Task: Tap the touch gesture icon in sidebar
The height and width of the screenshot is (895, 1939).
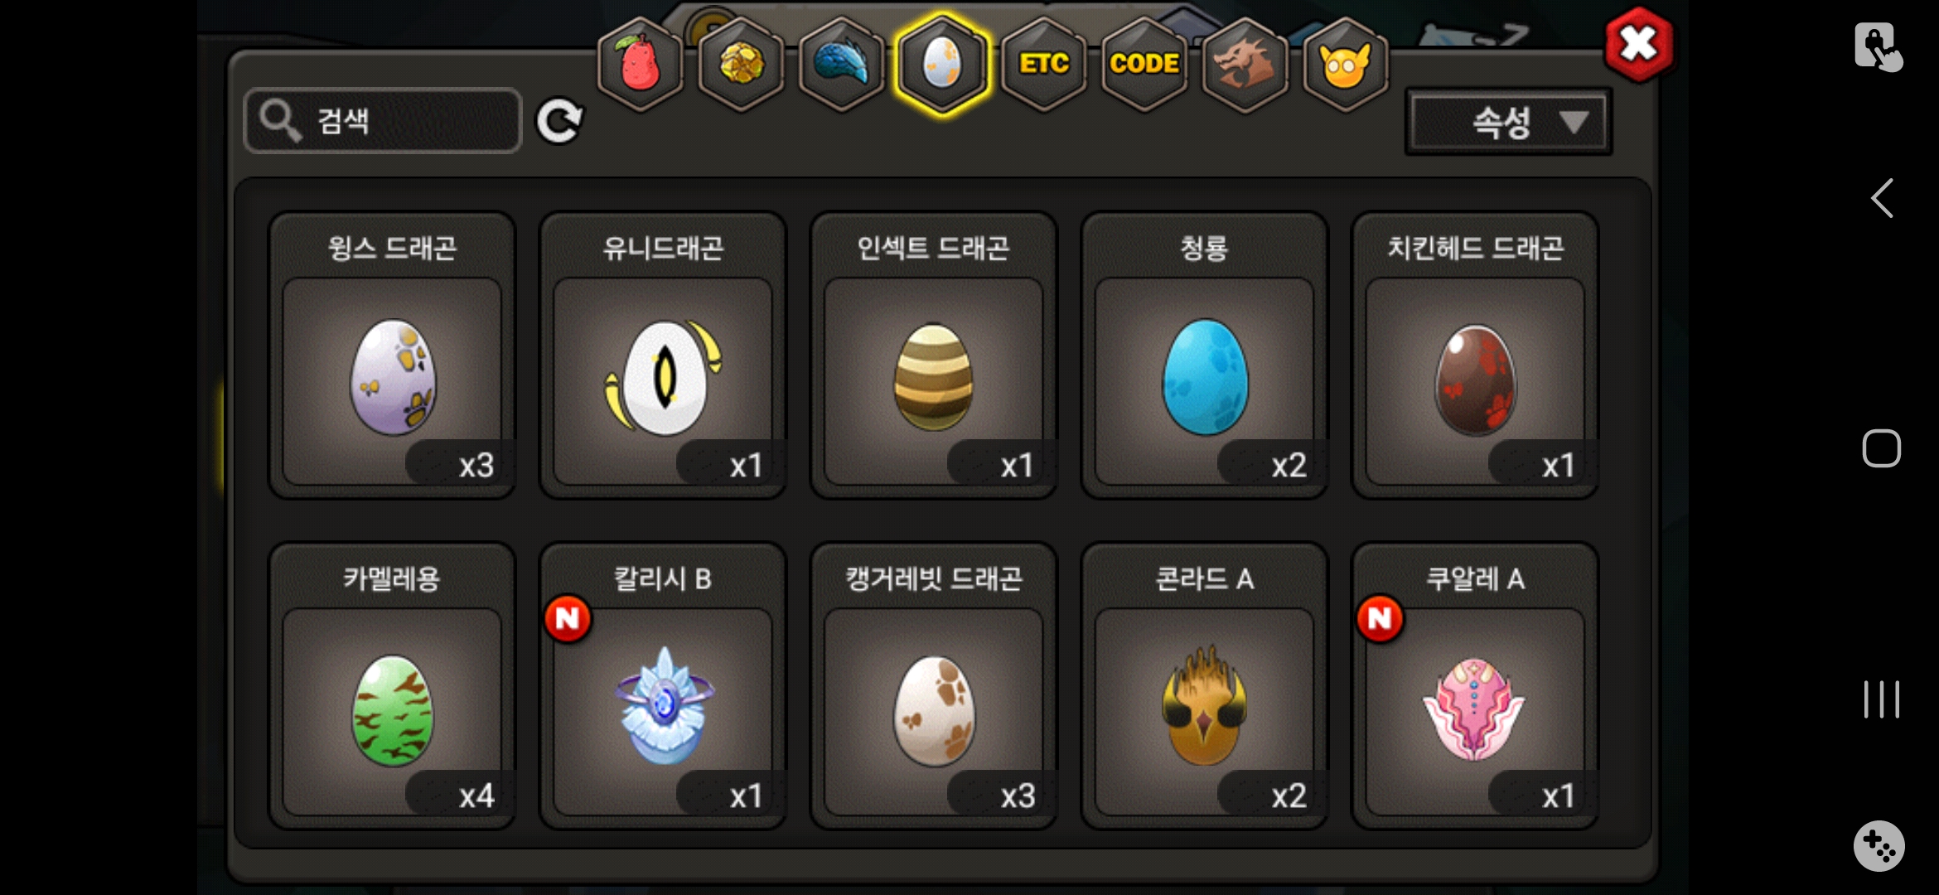Action: 1878,46
